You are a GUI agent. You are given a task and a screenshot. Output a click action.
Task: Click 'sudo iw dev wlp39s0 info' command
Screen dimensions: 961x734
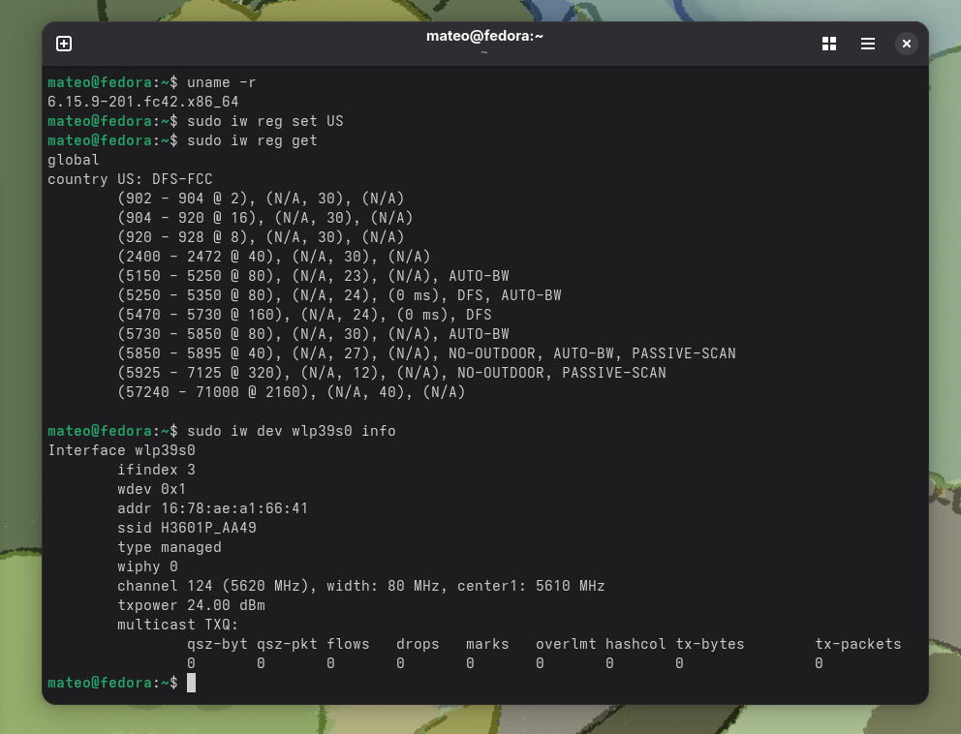point(292,431)
